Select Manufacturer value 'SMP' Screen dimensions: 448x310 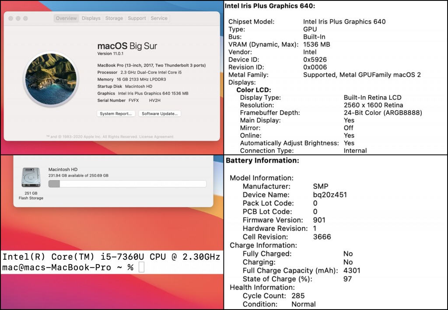coord(321,186)
